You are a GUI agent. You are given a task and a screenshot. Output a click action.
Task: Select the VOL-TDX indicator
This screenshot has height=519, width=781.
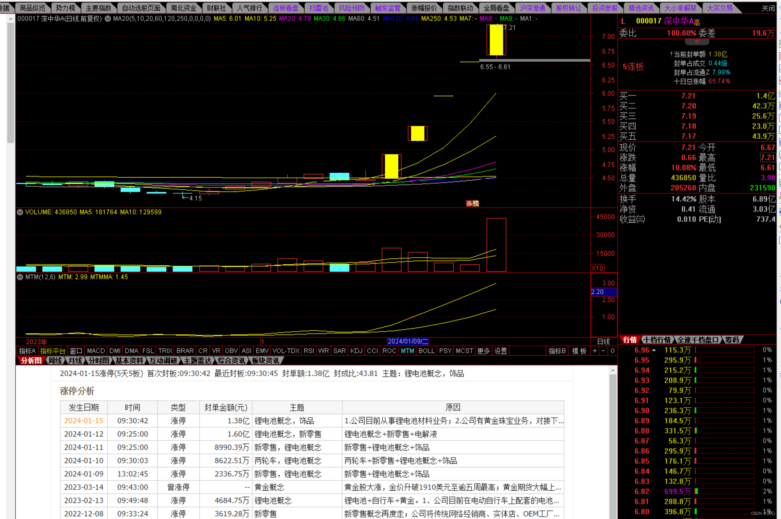click(x=286, y=351)
